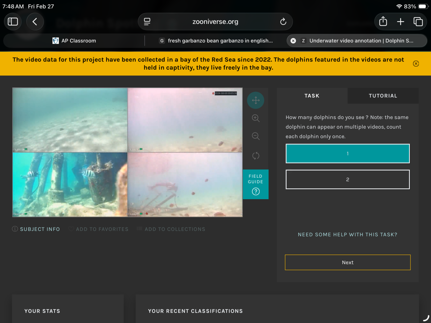Click the top-left sandy seabed video frame
Viewport: 431px width, 323px height.
coord(70,120)
